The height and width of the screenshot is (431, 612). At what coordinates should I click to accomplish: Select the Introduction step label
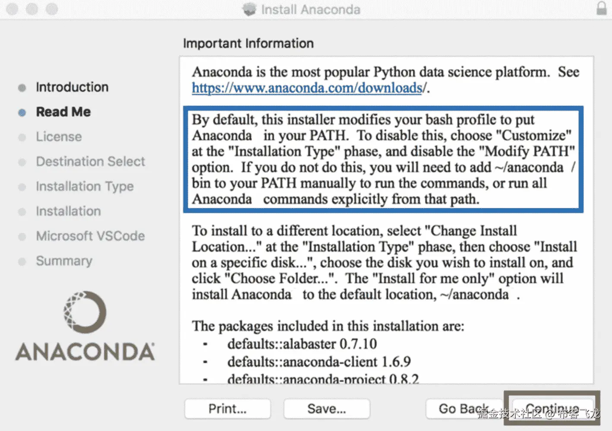click(x=72, y=87)
